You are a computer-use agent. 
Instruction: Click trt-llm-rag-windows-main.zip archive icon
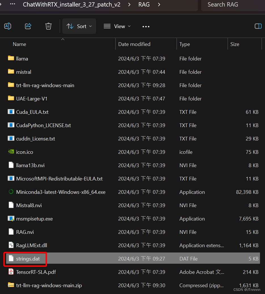pyautogui.click(x=11, y=285)
